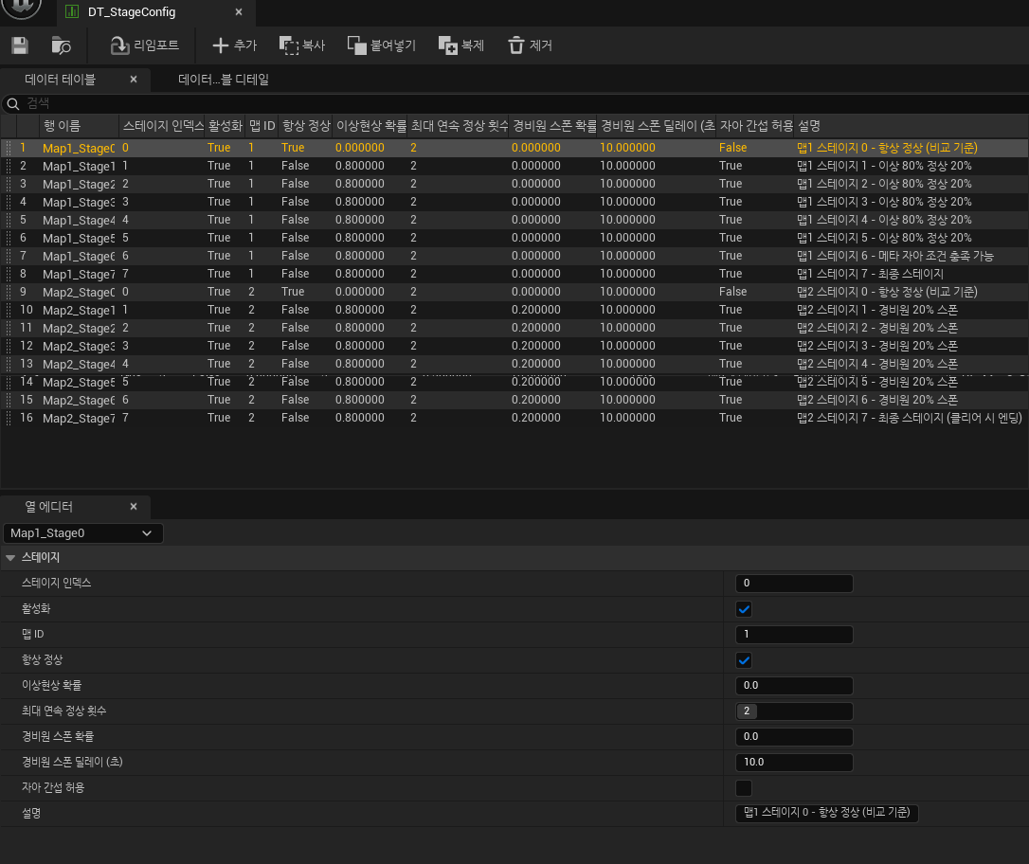
Task: Sort by the 이상현상 확률 column header
Action: pos(370,126)
